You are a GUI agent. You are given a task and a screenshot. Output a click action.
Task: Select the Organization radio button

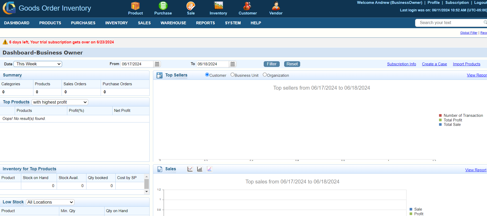264,75
